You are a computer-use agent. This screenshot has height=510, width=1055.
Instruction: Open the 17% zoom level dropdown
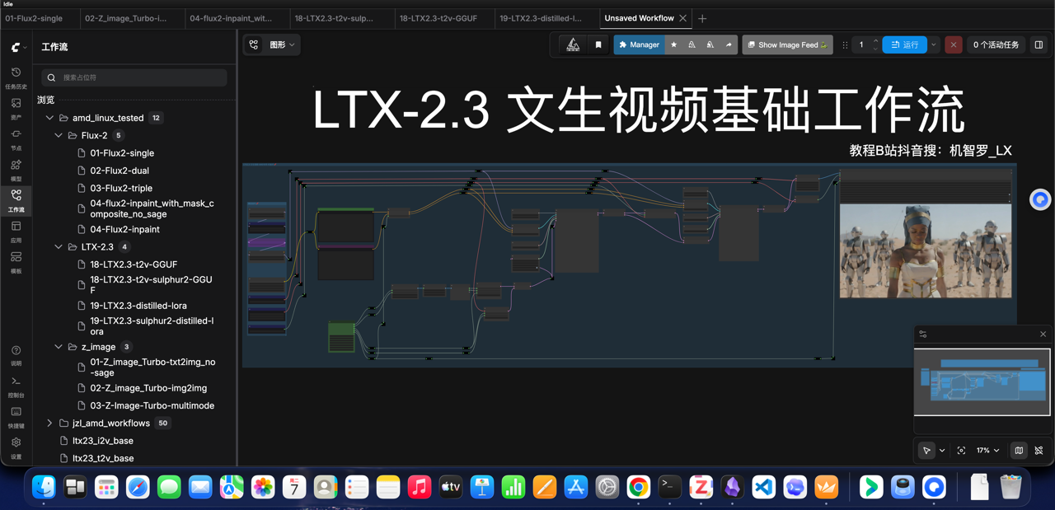point(987,451)
